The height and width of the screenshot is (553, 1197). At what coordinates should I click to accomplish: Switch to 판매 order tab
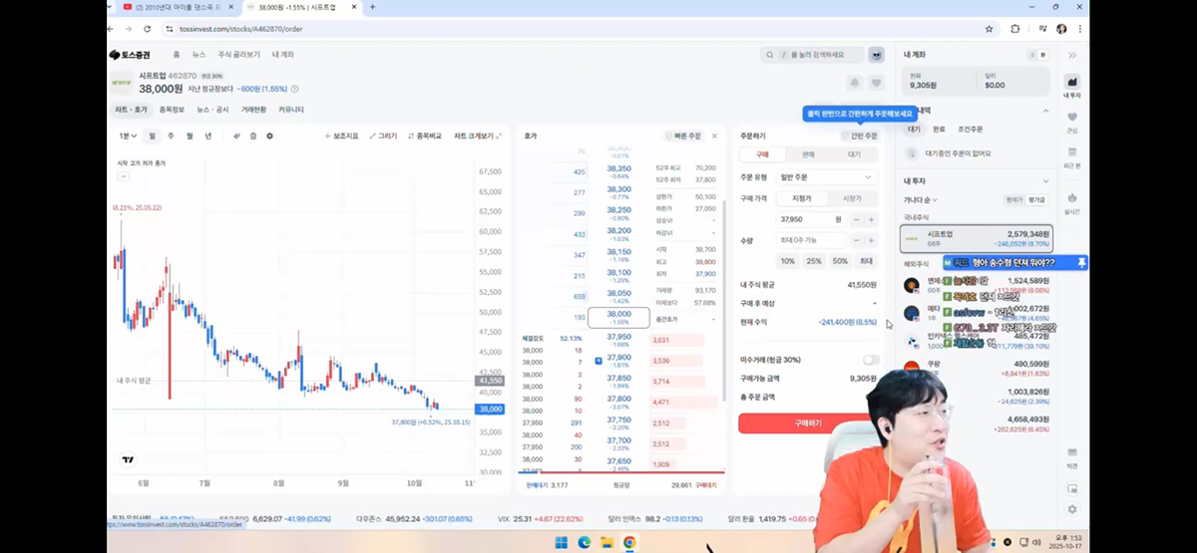[x=808, y=154]
